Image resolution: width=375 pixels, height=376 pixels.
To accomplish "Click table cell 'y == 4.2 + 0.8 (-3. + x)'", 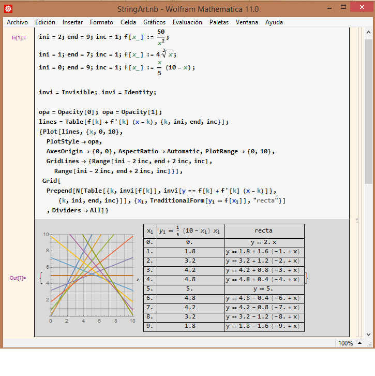I will tap(264, 270).
